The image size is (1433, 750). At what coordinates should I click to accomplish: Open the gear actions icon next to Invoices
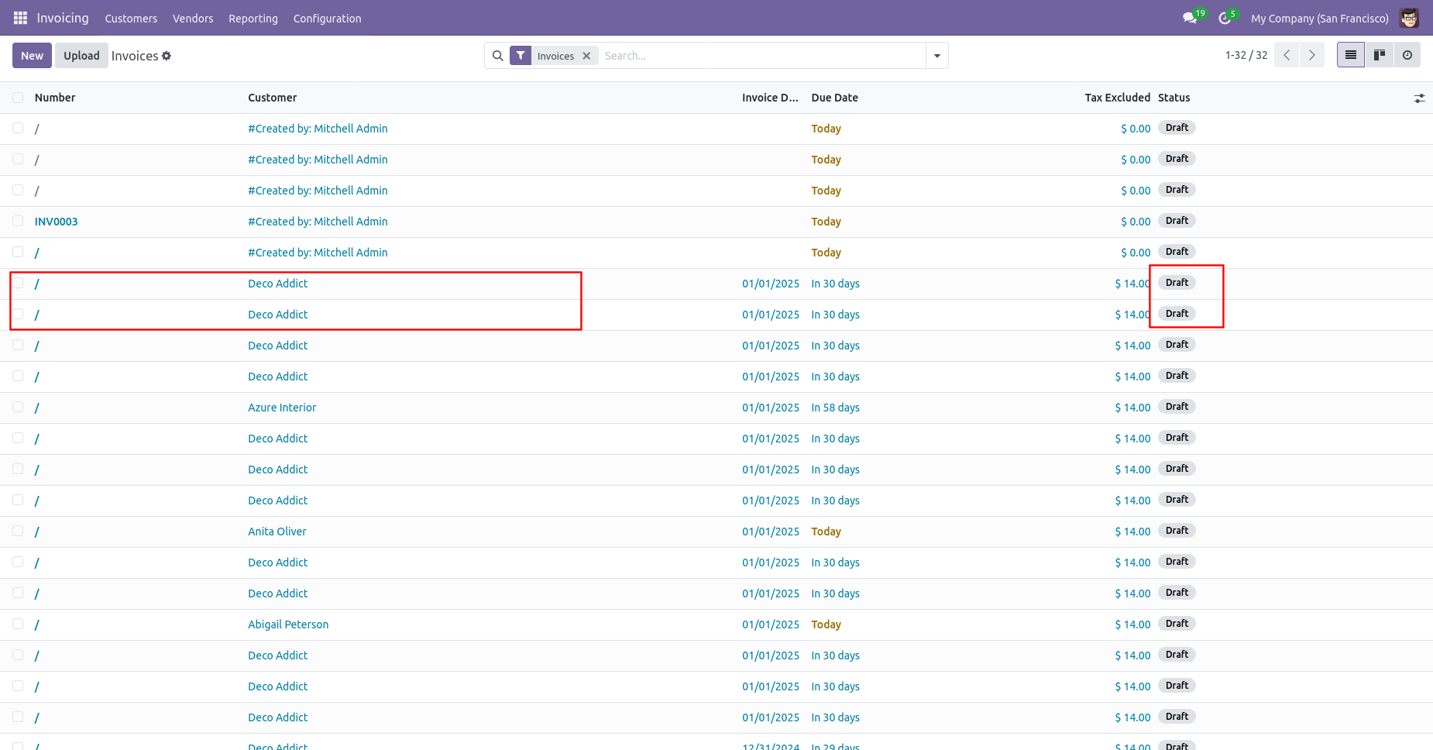pos(167,56)
